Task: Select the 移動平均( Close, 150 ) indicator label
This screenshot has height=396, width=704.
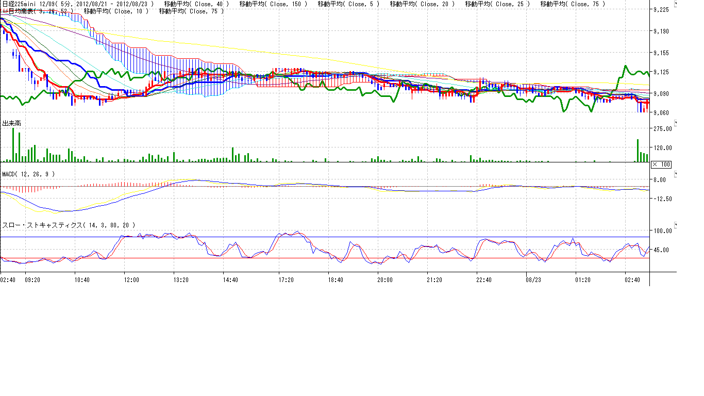Action: coord(273,4)
